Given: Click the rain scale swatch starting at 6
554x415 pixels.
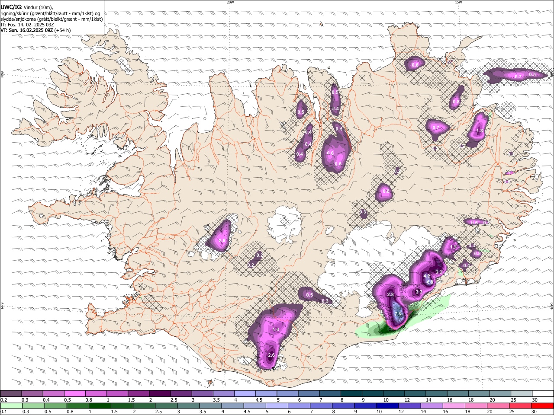Looking at the screenshot, I should tap(299, 406).
